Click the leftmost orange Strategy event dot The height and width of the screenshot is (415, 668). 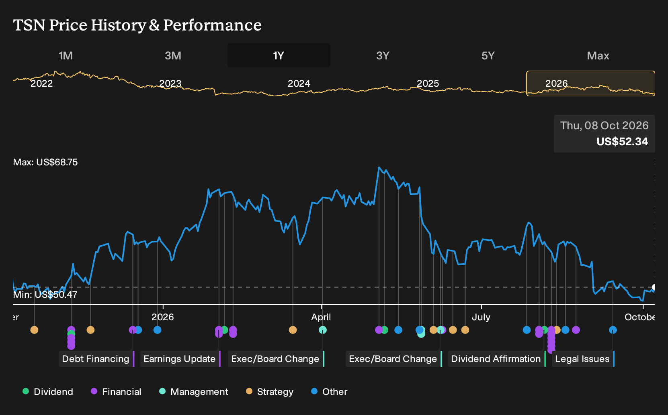tap(35, 330)
